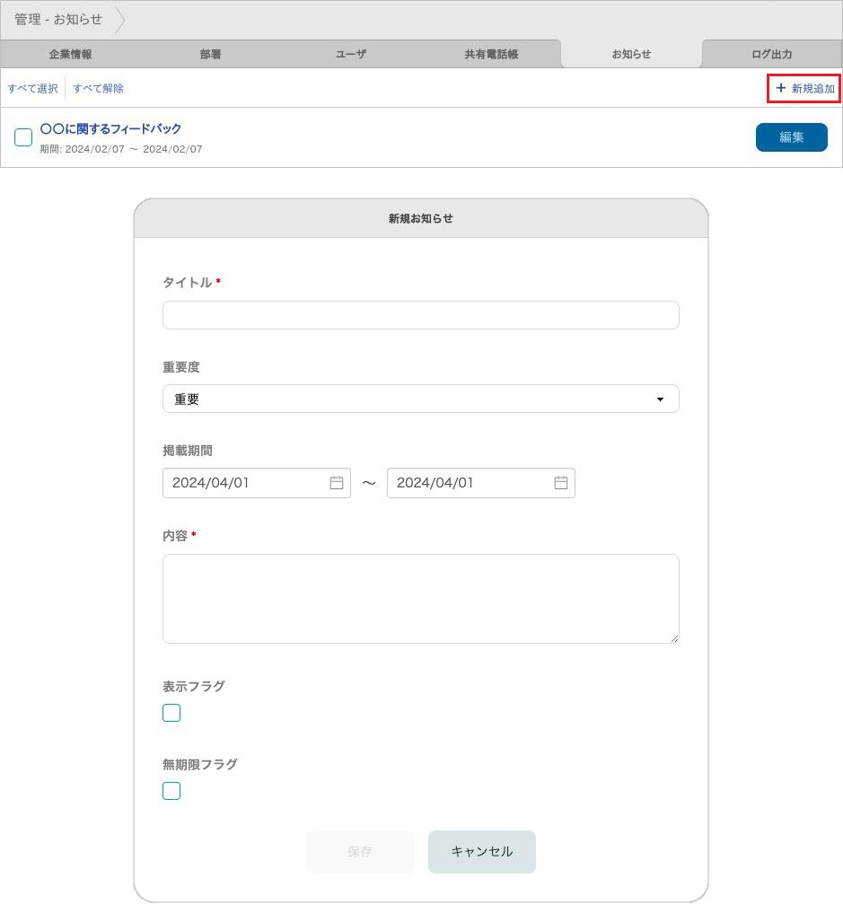
Task: Click the キャンセル button
Action: pyautogui.click(x=481, y=851)
